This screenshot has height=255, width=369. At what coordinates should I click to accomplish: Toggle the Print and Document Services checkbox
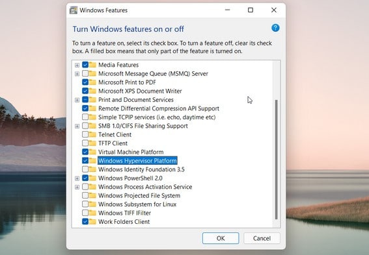tap(85, 100)
